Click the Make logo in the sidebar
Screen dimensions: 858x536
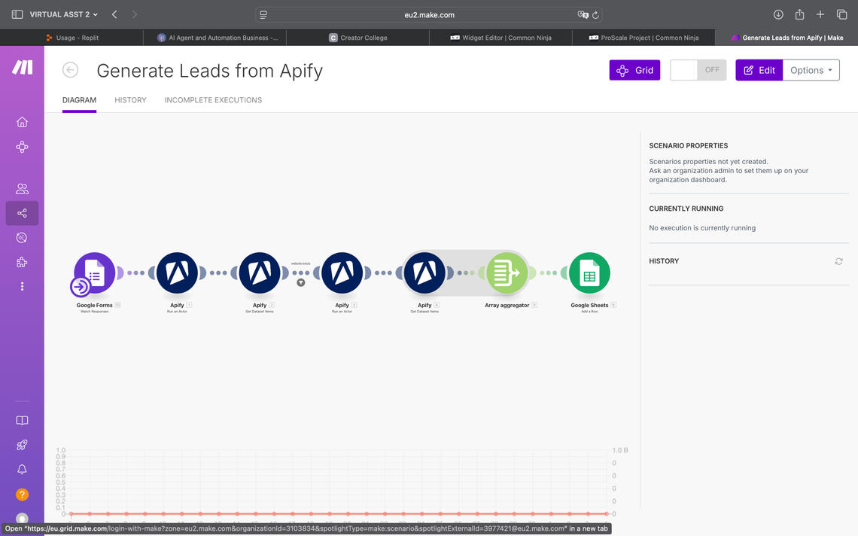pos(23,67)
